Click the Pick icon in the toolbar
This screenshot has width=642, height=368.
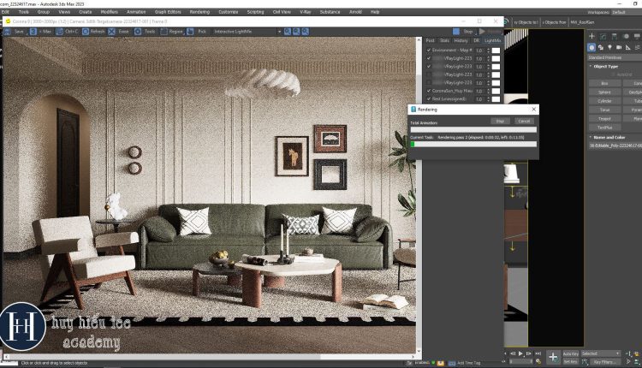point(190,32)
